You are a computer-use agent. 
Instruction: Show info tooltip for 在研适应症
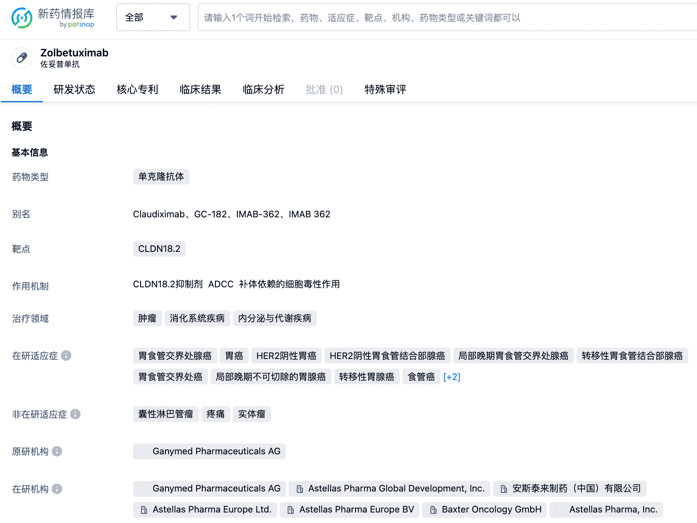coord(66,356)
